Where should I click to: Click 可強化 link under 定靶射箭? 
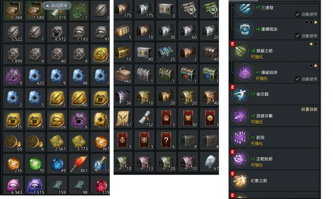coord(257,165)
